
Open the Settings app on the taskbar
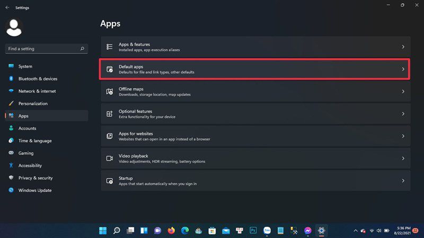tap(321, 231)
